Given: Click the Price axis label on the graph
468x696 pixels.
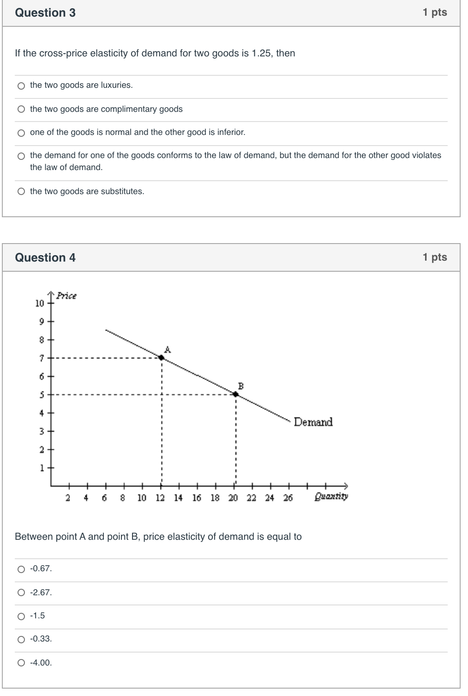Looking at the screenshot, I should pyautogui.click(x=66, y=296).
